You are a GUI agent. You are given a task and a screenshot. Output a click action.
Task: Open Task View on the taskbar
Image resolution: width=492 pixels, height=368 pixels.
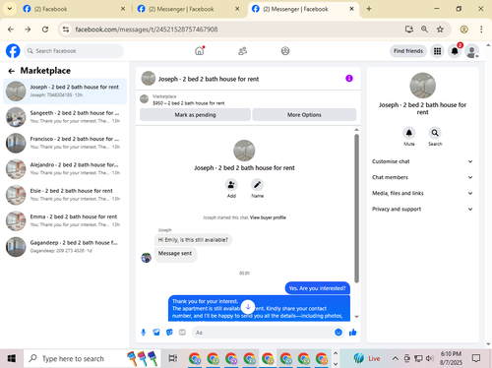coord(173,358)
